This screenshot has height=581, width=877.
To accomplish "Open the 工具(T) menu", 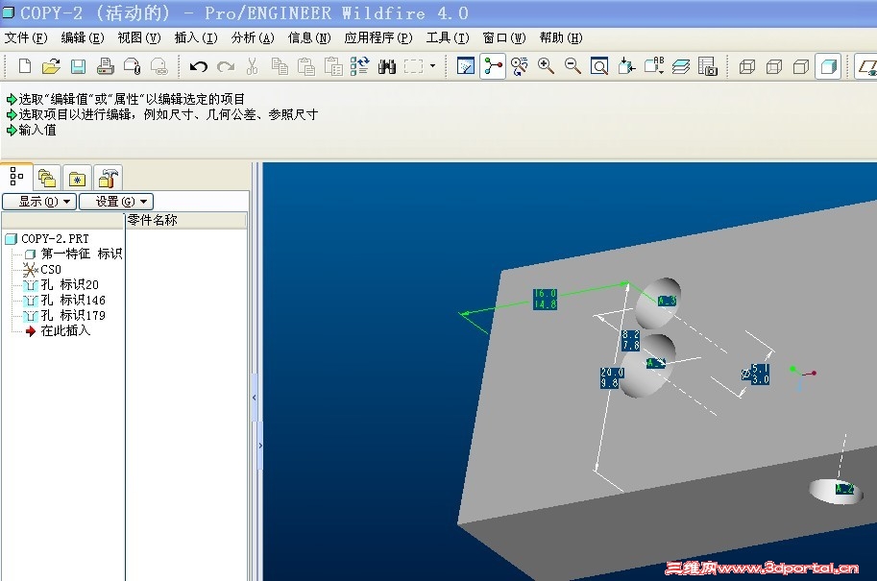I will [x=448, y=38].
